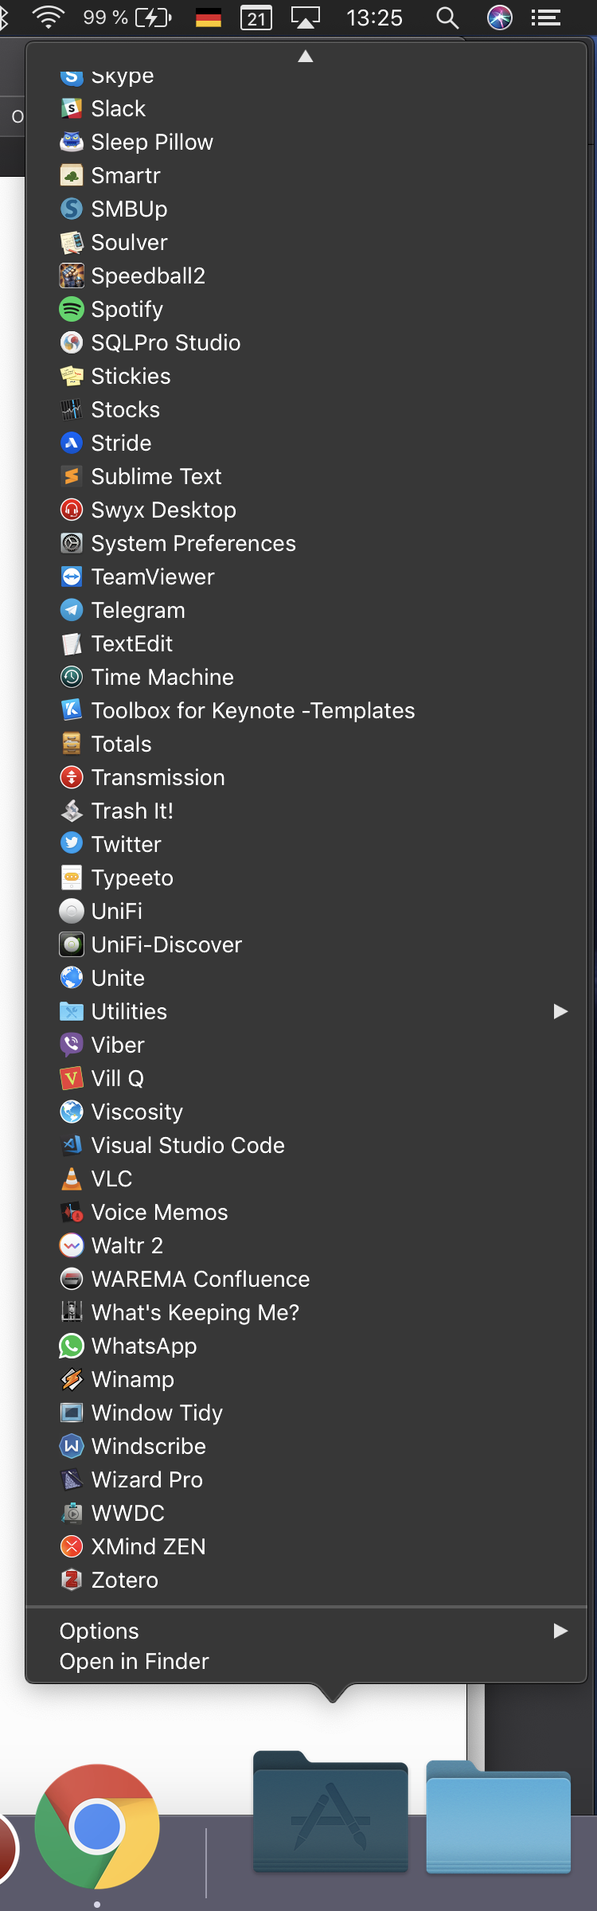Click the VLC traffic cone icon
Screen dimensions: 597x1911
point(72,1178)
